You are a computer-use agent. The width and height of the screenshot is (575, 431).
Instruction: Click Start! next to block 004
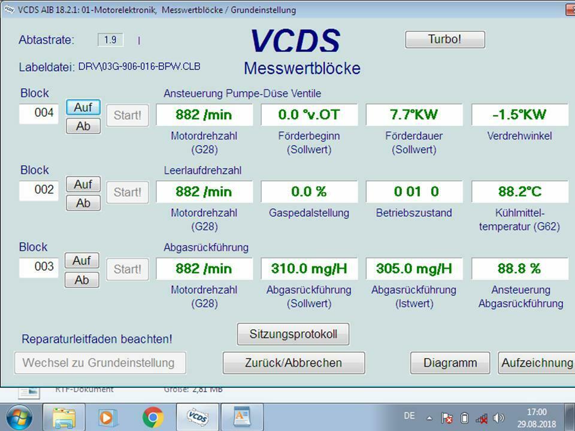pyautogui.click(x=128, y=116)
